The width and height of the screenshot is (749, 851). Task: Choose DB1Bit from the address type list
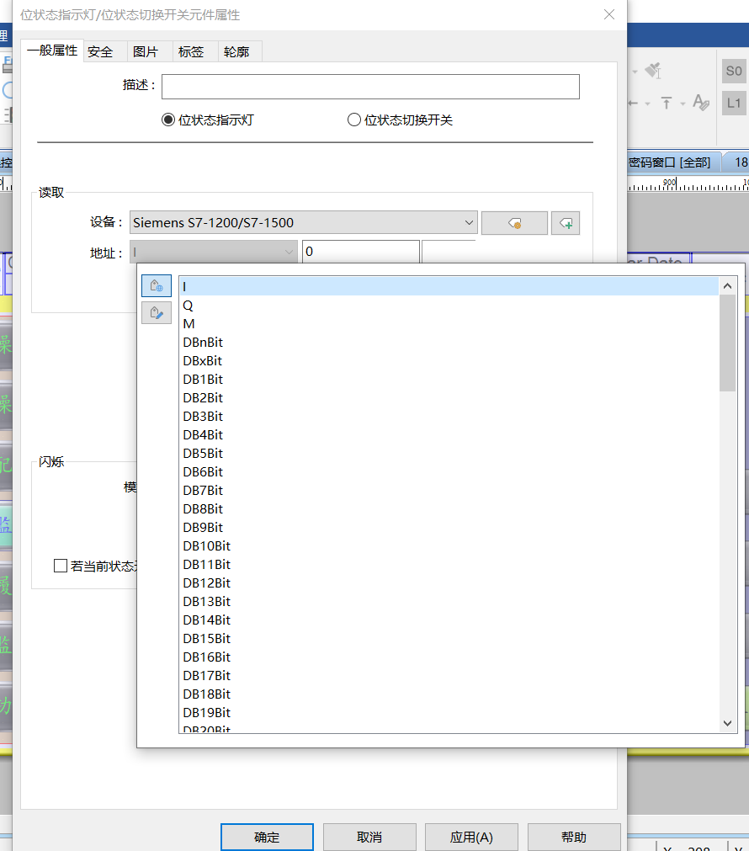point(203,380)
